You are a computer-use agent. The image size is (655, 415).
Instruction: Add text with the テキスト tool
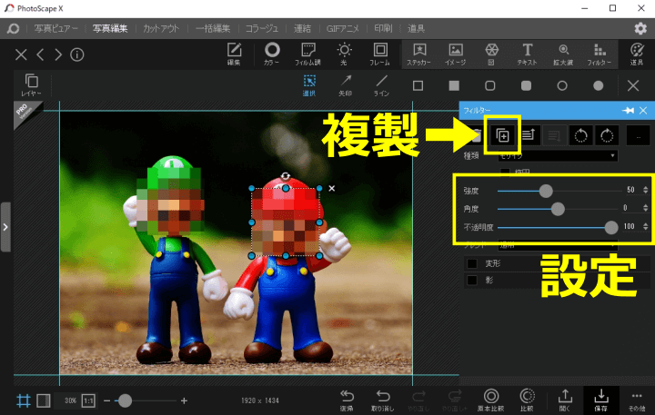[527, 54]
